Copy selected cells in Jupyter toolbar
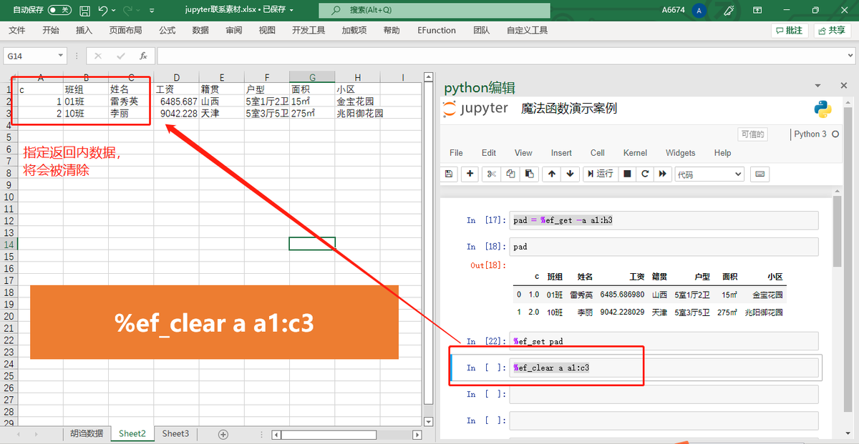Image resolution: width=859 pixels, height=444 pixels. tap(510, 174)
